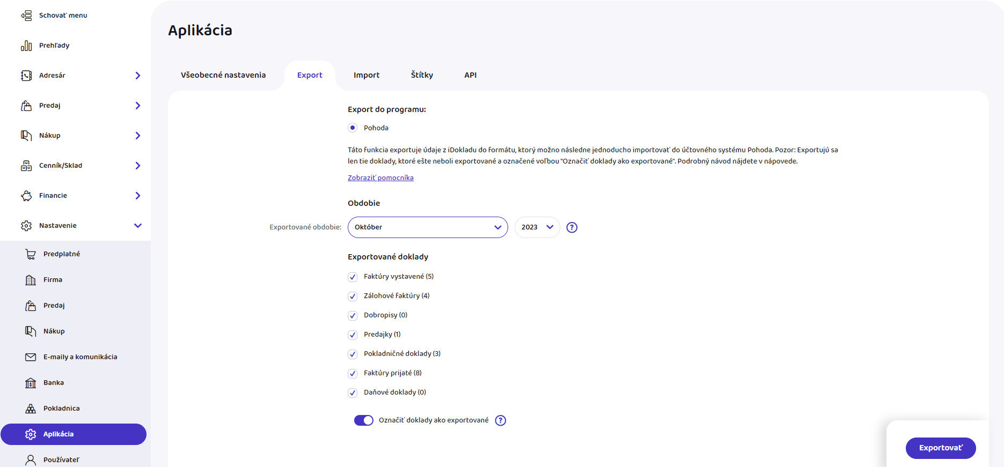Image resolution: width=1004 pixels, height=467 pixels.
Task: Disable Označiť doklady ako exportované toggle
Action: 363,420
